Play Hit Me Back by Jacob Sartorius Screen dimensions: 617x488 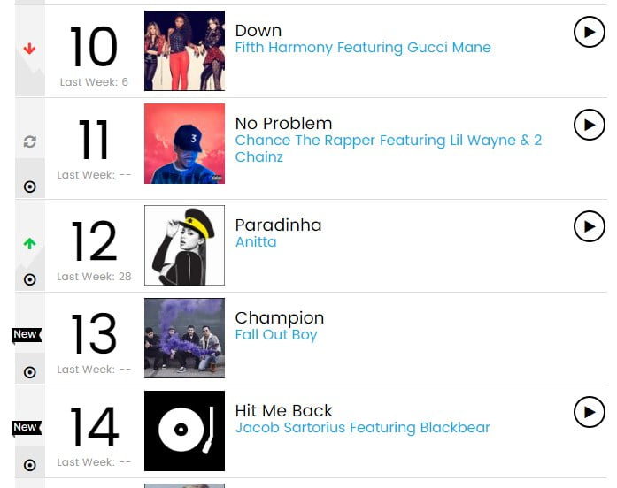(589, 412)
